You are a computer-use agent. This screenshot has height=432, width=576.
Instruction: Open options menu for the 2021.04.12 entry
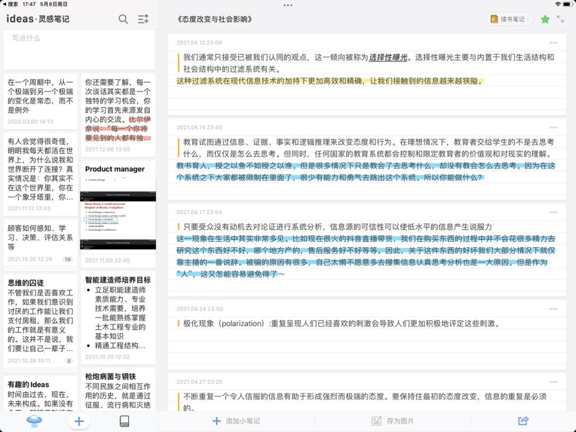[x=553, y=42]
